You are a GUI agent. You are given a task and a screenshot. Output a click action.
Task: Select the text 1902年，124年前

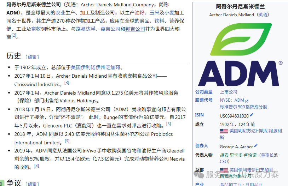click(237, 125)
